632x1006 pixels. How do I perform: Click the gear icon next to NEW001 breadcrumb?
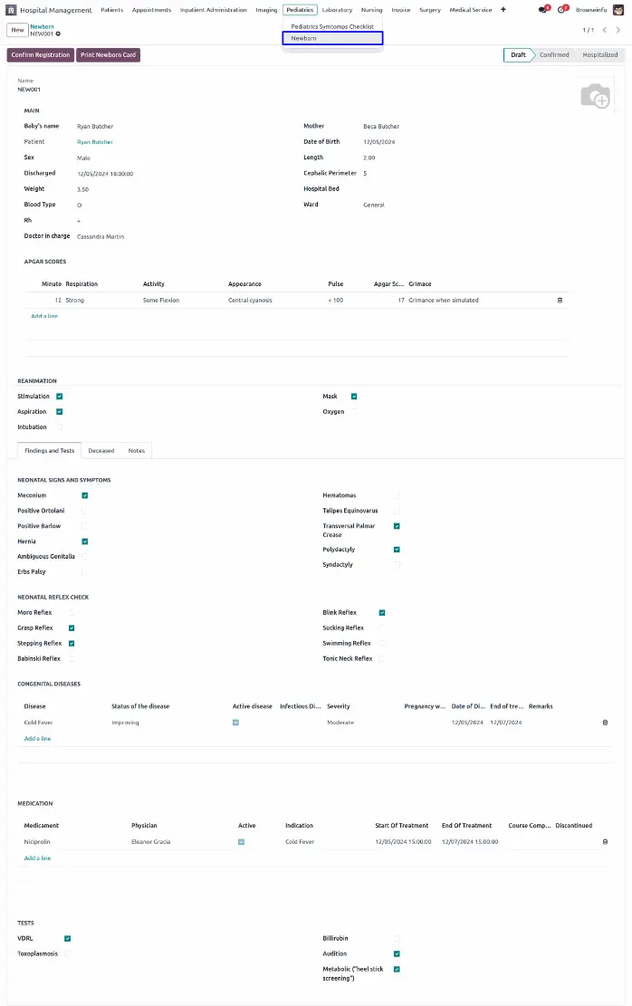point(58,34)
